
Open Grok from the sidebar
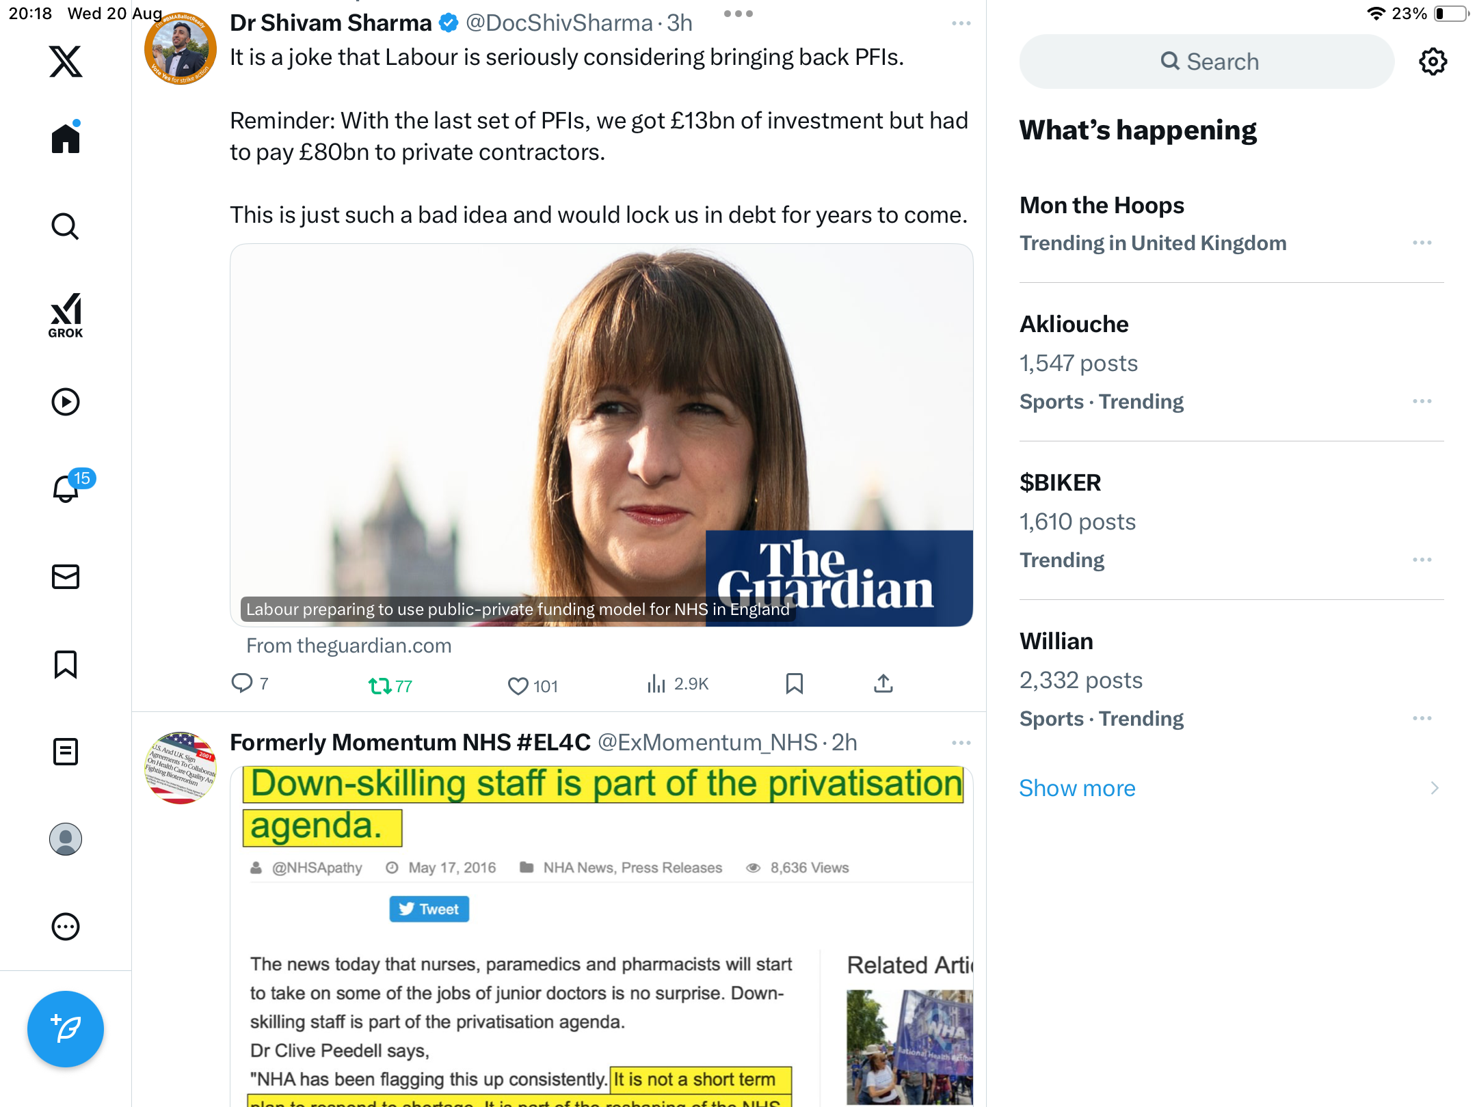(66, 315)
